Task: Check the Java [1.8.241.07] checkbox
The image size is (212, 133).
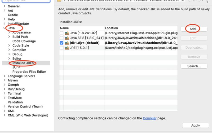Action: tap(61, 33)
